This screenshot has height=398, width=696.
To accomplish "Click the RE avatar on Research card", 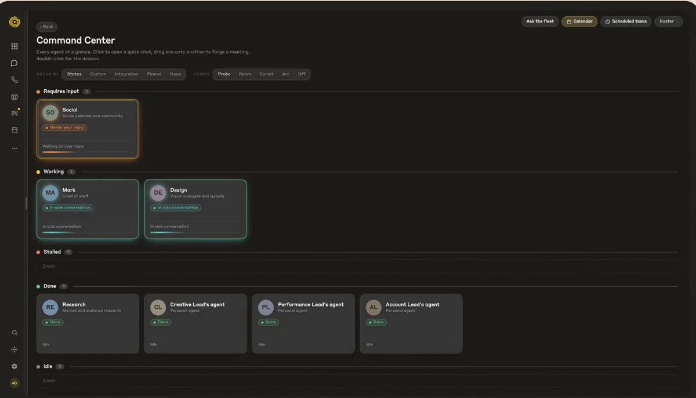I will coord(50,307).
